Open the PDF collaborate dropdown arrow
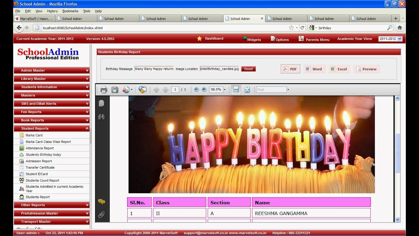This screenshot has height=236, width=419. (132, 90)
